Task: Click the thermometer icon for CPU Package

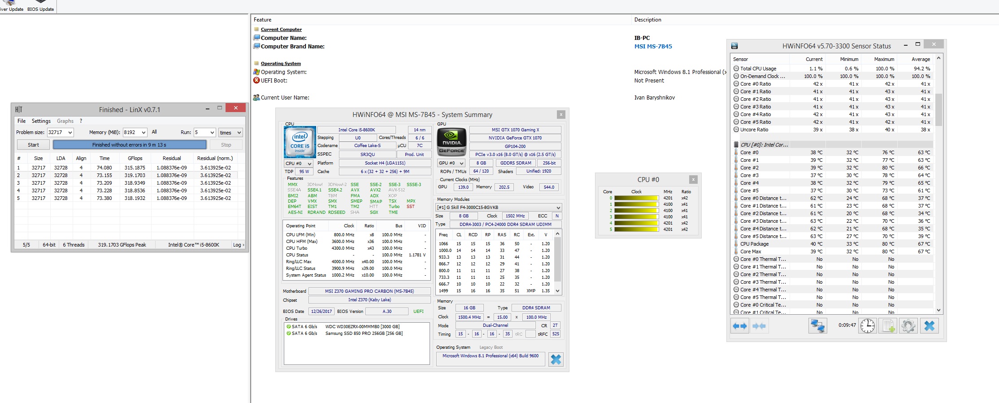Action: (736, 244)
